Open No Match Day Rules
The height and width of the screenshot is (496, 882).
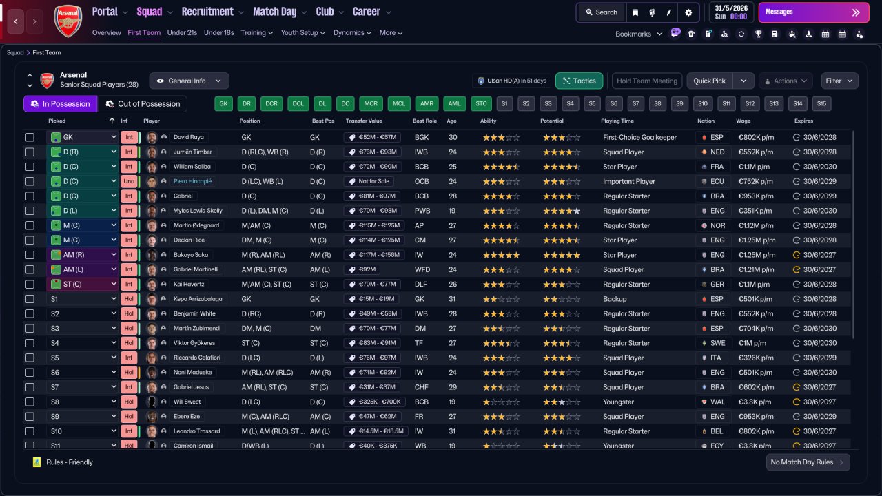[808, 462]
